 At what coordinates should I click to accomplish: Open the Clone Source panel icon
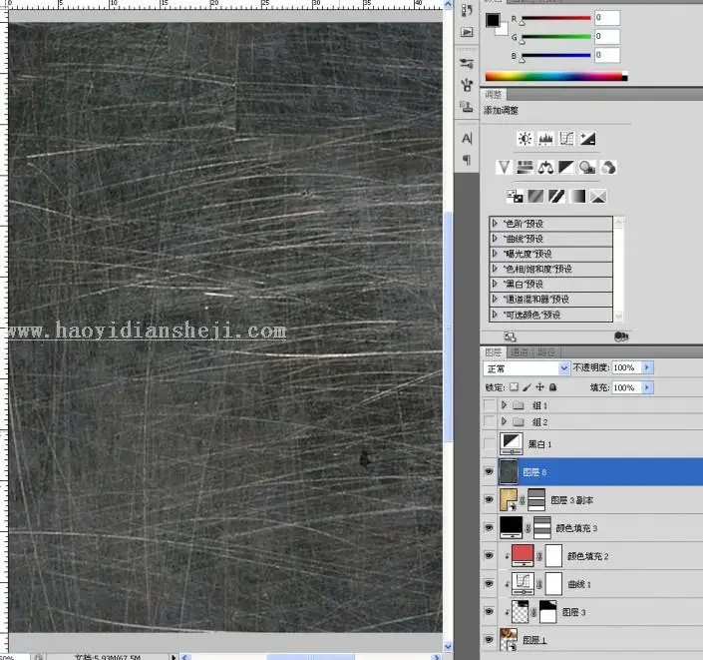tap(467, 107)
